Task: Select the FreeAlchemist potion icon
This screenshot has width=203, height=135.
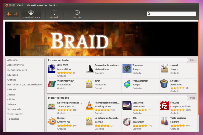Action: click(x=127, y=84)
